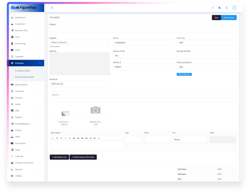Click the note file icon in top bar
The height and width of the screenshot is (193, 249).
[x=220, y=7]
